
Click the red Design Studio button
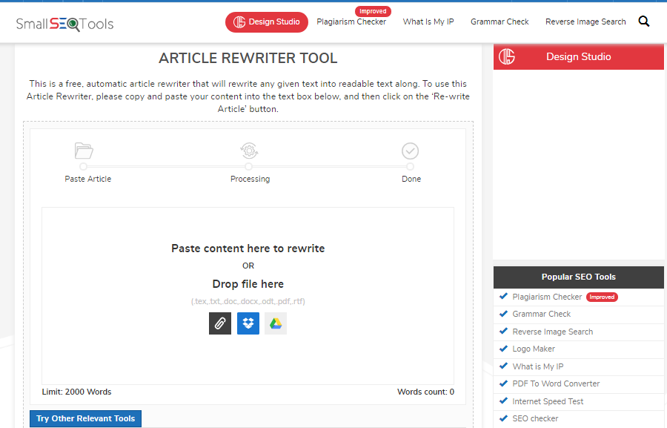pyautogui.click(x=266, y=22)
